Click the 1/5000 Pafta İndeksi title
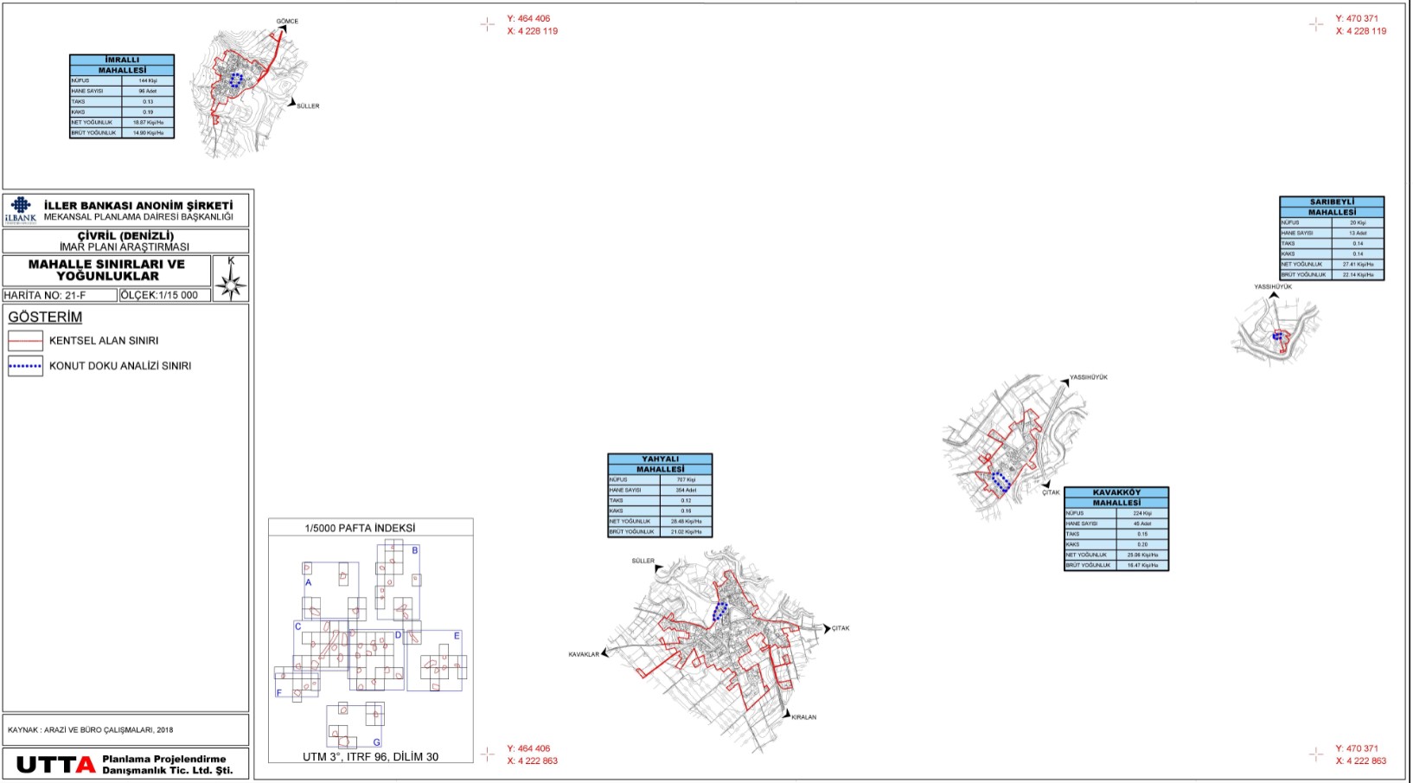The image size is (1413, 783). point(360,528)
